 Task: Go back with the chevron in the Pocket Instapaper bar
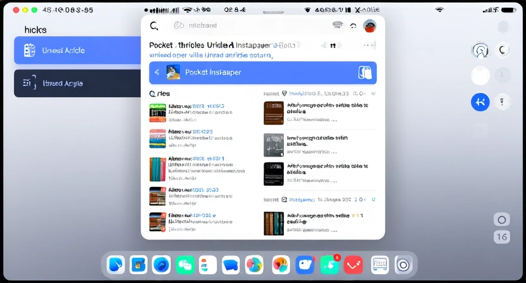157,73
